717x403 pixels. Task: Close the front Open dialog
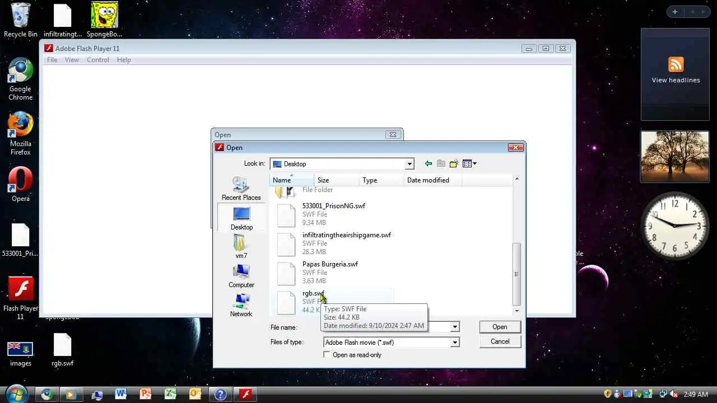515,148
